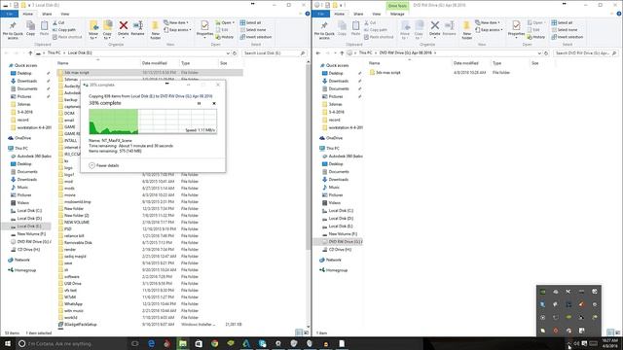Viewport: 623px width, 350px height.
Task: Switch Local Disk window to large icons view
Action: (x=306, y=332)
